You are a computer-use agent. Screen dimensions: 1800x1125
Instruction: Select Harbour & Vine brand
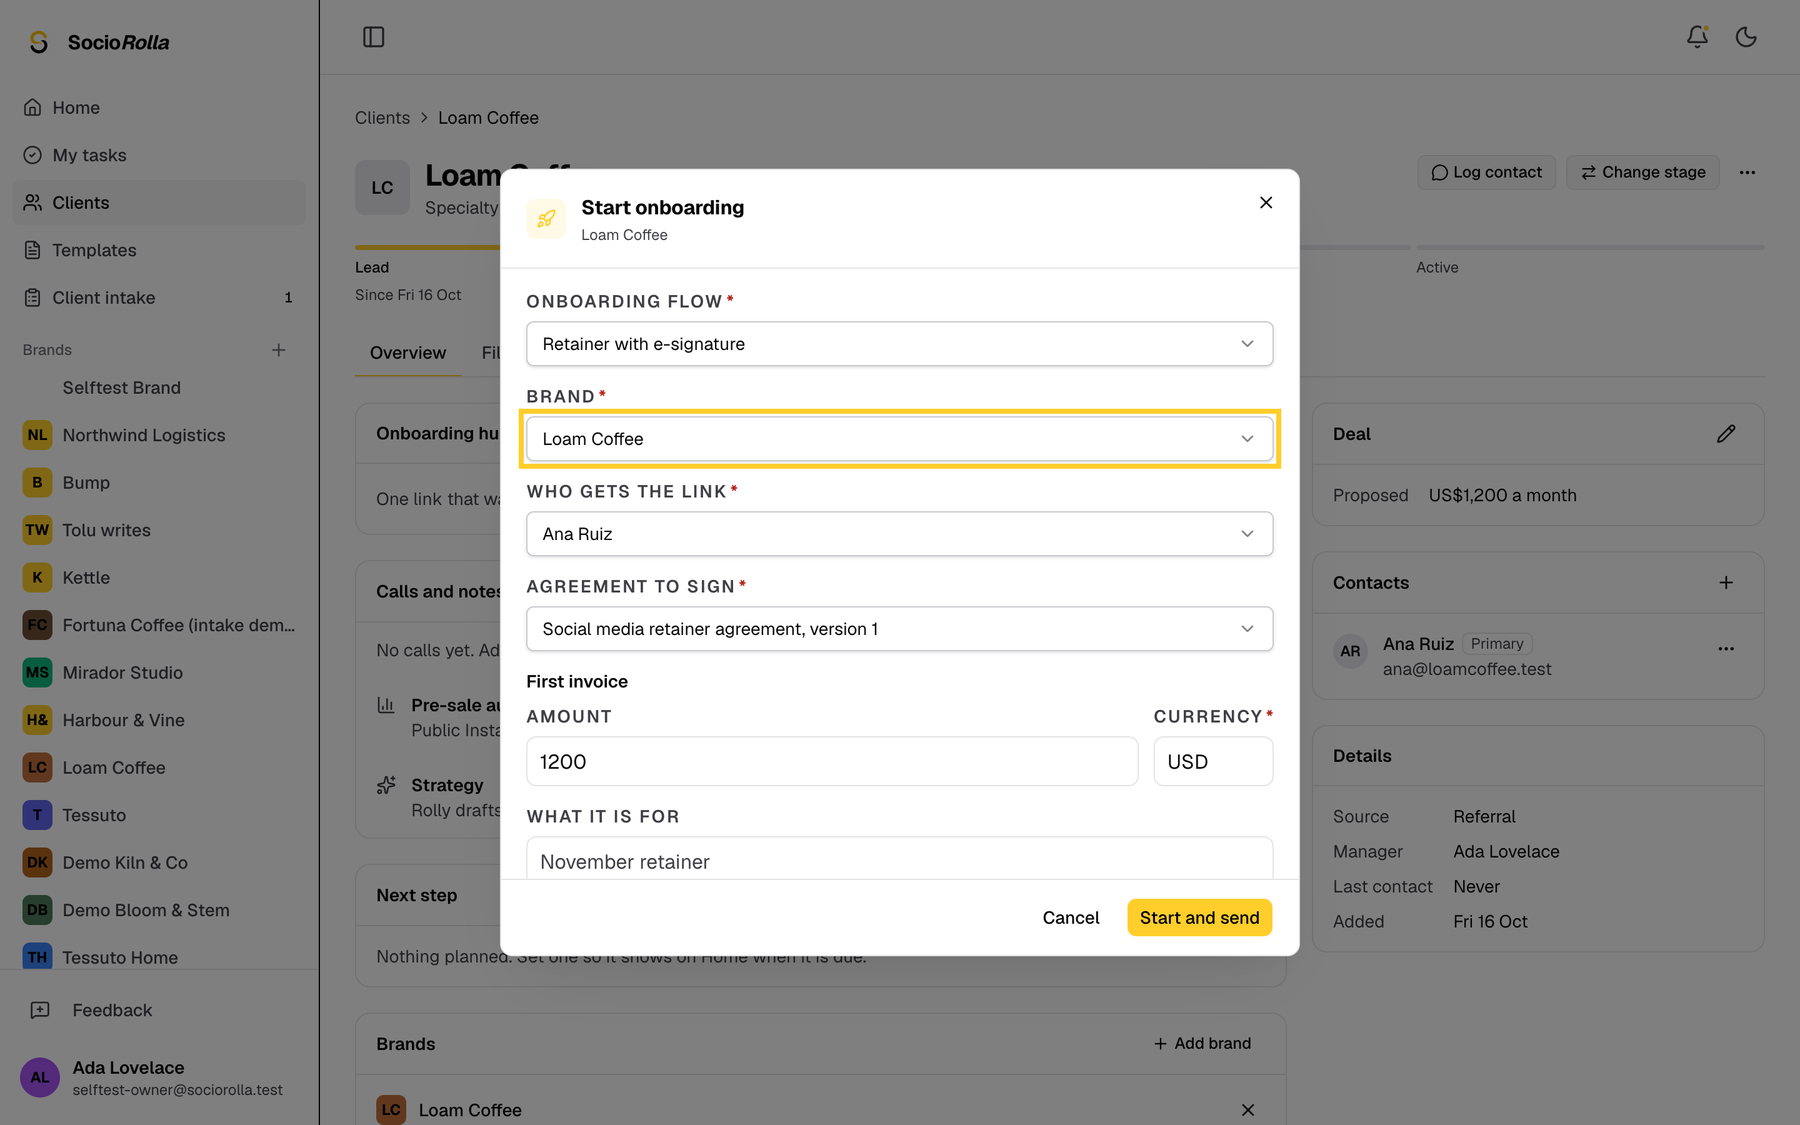click(x=160, y=720)
